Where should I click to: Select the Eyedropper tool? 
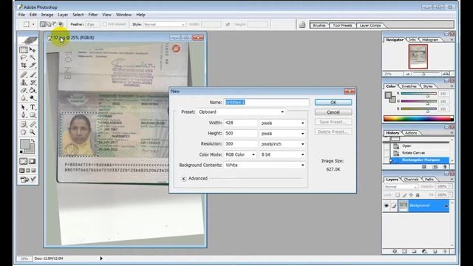pos(33,124)
